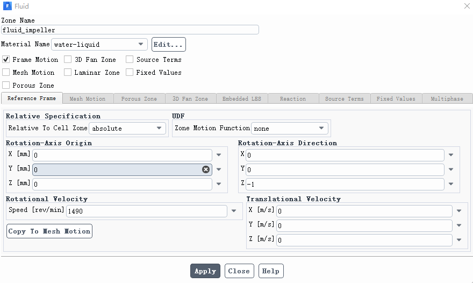Image resolution: width=473 pixels, height=283 pixels.
Task: Clear the Y origin field with the X icon
Action: [206, 169]
